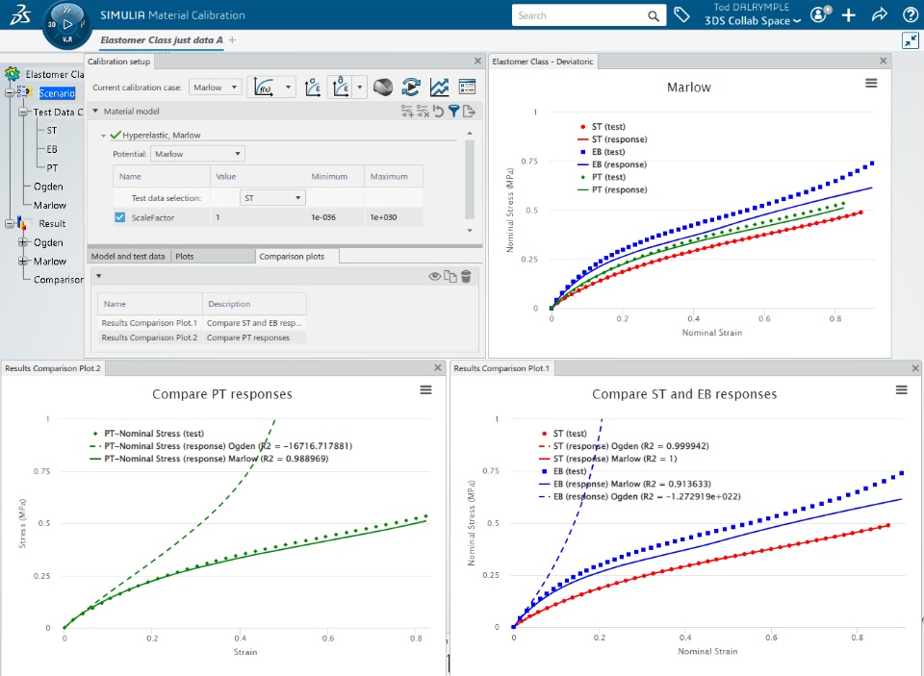The width and height of the screenshot is (924, 676).
Task: Open Compare PT responses chart menu
Action: point(425,389)
